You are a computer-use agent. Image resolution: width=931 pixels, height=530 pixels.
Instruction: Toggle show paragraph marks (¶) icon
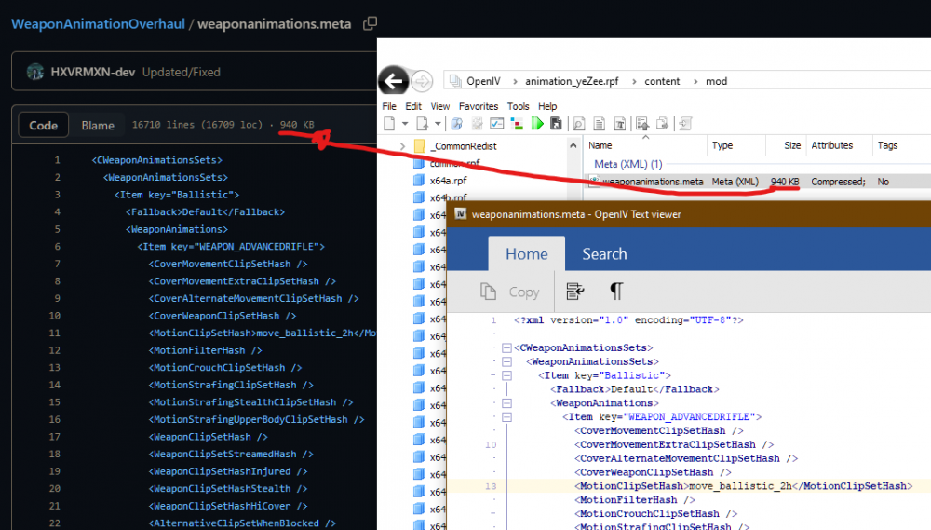click(615, 292)
